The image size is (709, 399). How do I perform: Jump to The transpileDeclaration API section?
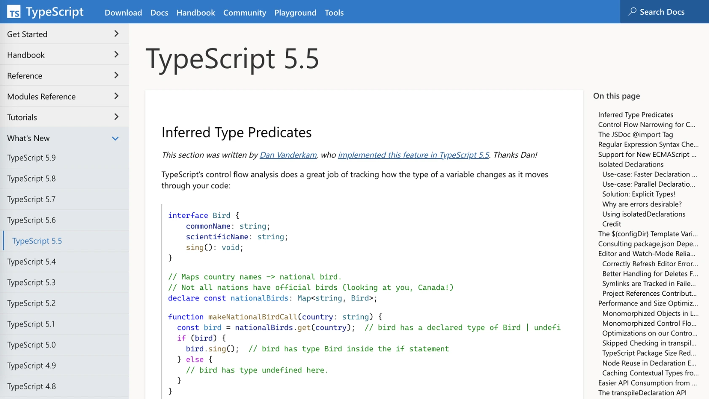pyautogui.click(x=642, y=393)
